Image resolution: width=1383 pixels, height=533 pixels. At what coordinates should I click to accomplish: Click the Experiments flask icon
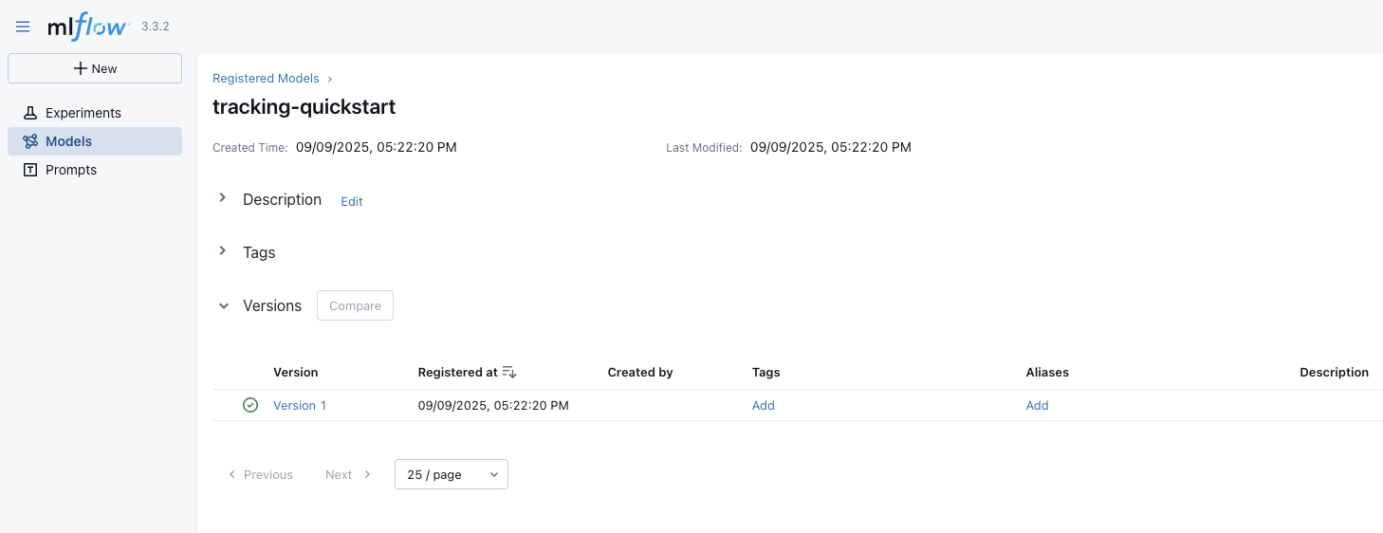point(30,113)
